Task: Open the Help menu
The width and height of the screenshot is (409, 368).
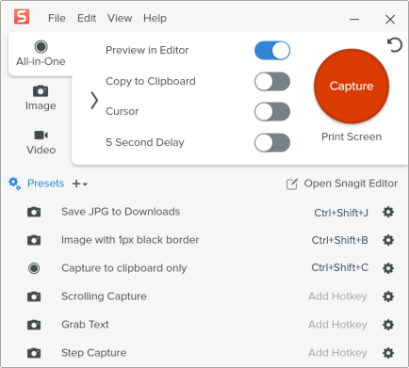Action: [x=155, y=18]
